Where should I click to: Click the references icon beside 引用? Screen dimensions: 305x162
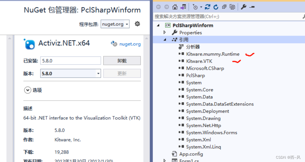[x=174, y=40]
